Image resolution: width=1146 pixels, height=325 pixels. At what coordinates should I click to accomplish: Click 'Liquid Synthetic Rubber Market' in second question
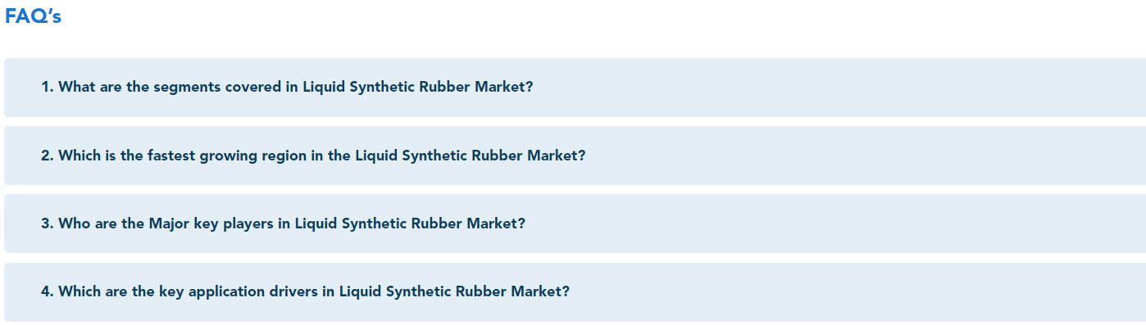(465, 156)
